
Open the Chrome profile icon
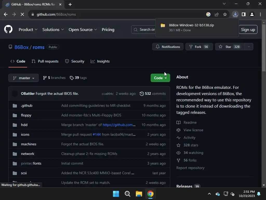252,15
